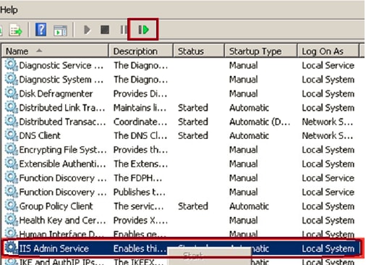This screenshot has width=366, height=265.
Task: Click the show/hide action pane icon
Action: (x=60, y=30)
